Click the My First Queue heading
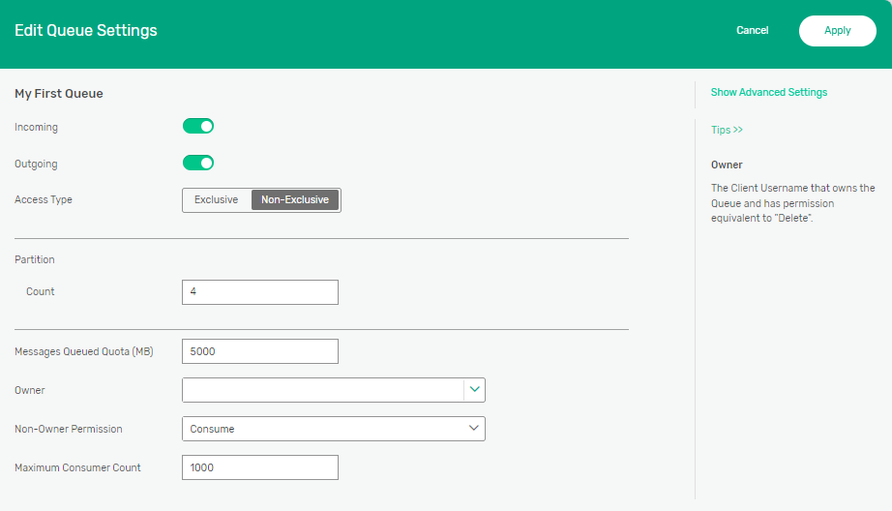Viewport: 892px width, 511px height. (59, 94)
